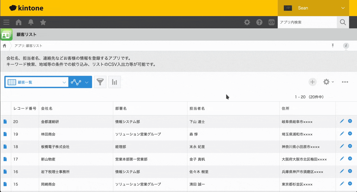Expand the graph options chevron
The height and width of the screenshot is (192, 357).
pyautogui.click(x=87, y=82)
